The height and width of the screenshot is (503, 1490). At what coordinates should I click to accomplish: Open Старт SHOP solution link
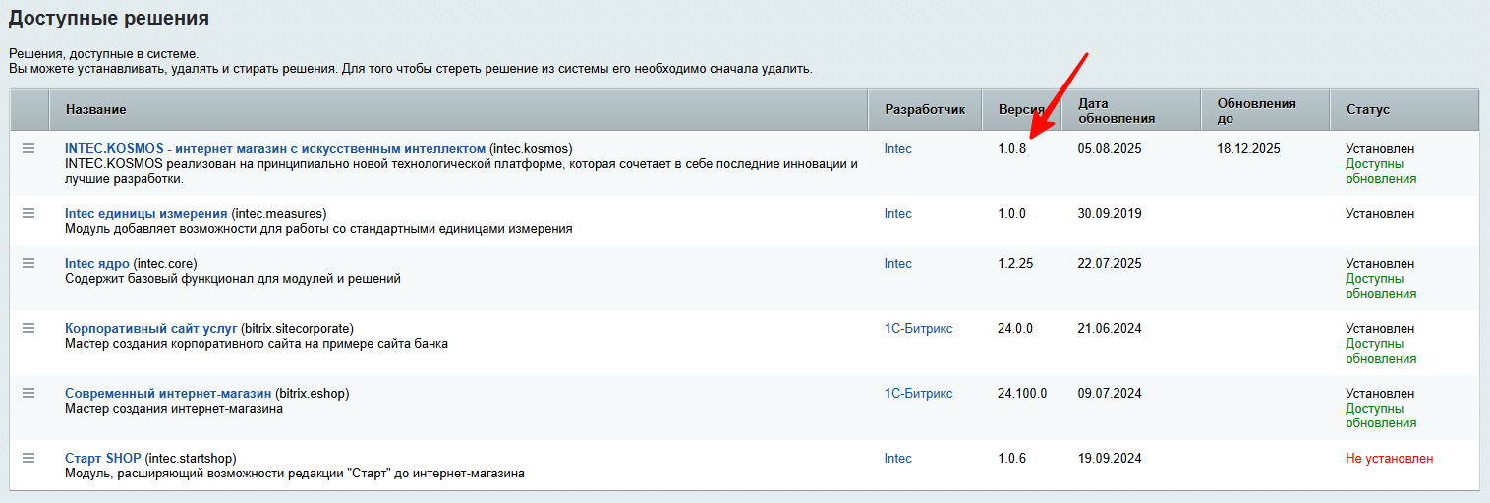coord(103,459)
